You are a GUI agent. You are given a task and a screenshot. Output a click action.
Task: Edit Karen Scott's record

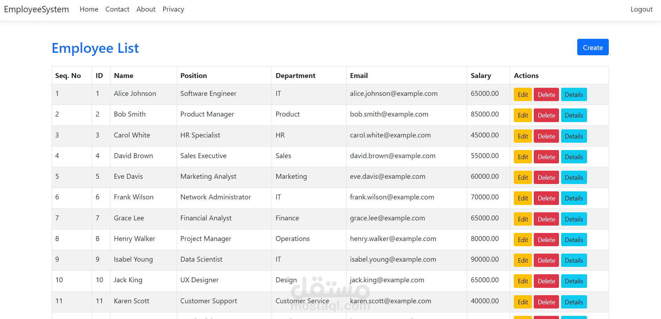pyautogui.click(x=523, y=302)
